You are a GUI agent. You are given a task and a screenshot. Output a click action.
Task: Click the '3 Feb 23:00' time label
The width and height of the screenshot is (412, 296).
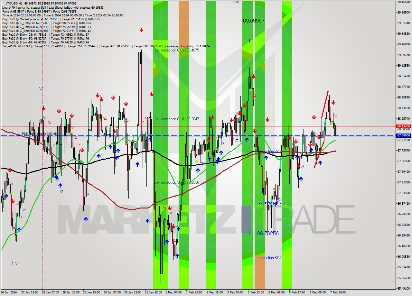coord(256,292)
